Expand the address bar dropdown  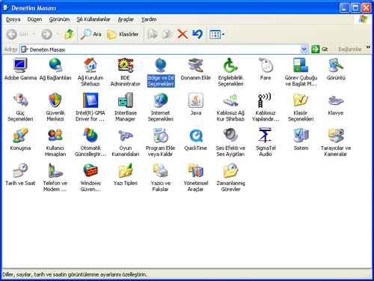click(304, 49)
